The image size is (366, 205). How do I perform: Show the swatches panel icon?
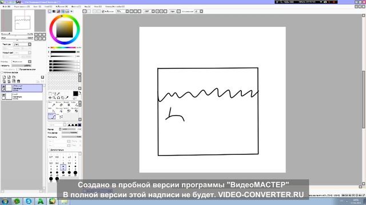click(67, 11)
